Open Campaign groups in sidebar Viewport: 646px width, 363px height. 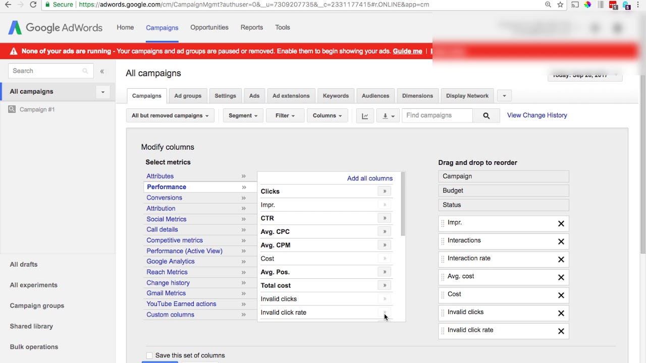click(x=37, y=306)
